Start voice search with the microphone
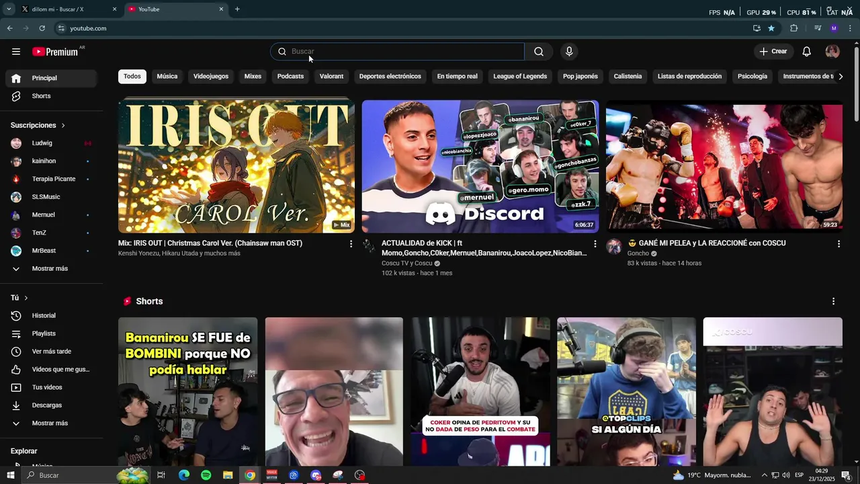The width and height of the screenshot is (860, 484). [x=569, y=52]
